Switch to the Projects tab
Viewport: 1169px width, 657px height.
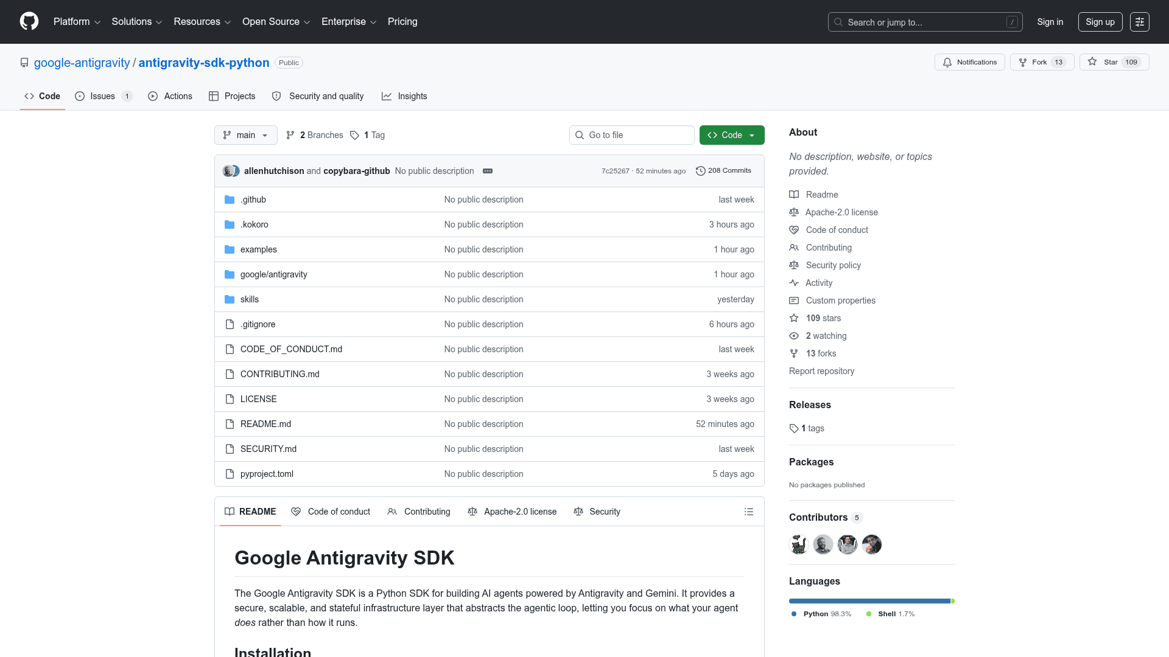pos(232,96)
